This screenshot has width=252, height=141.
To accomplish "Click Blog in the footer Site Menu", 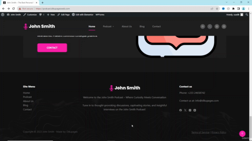I will [x=25, y=105].
